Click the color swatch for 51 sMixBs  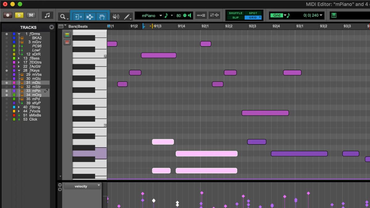tap(14, 115)
